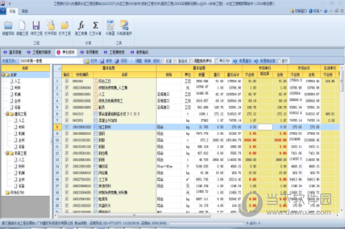Image resolution: width=345 pixels, height=229 pixels.
Task: Open the 风格 style dropdown arrow
Action: coord(321,11)
